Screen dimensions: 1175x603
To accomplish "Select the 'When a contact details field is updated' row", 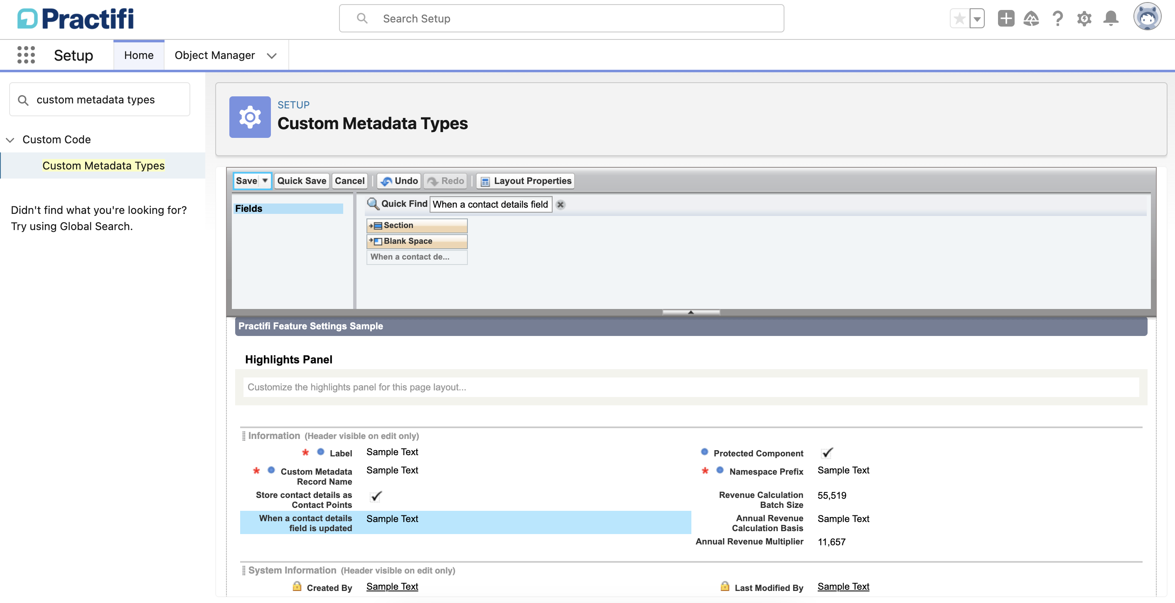I will (466, 523).
